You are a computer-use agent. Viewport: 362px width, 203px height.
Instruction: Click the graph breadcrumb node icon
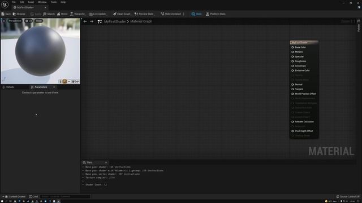(100, 21)
